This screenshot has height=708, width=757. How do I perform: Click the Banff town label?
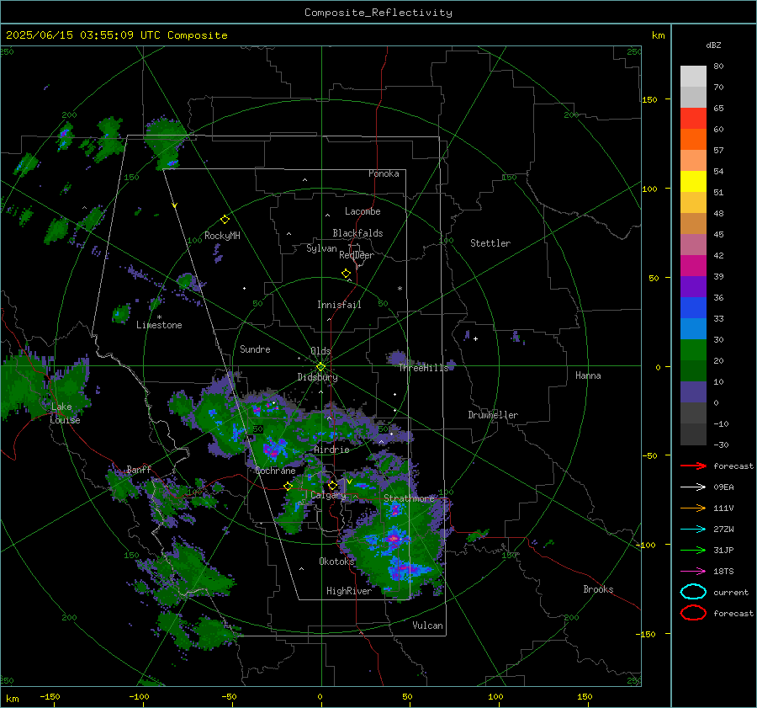tap(139, 469)
